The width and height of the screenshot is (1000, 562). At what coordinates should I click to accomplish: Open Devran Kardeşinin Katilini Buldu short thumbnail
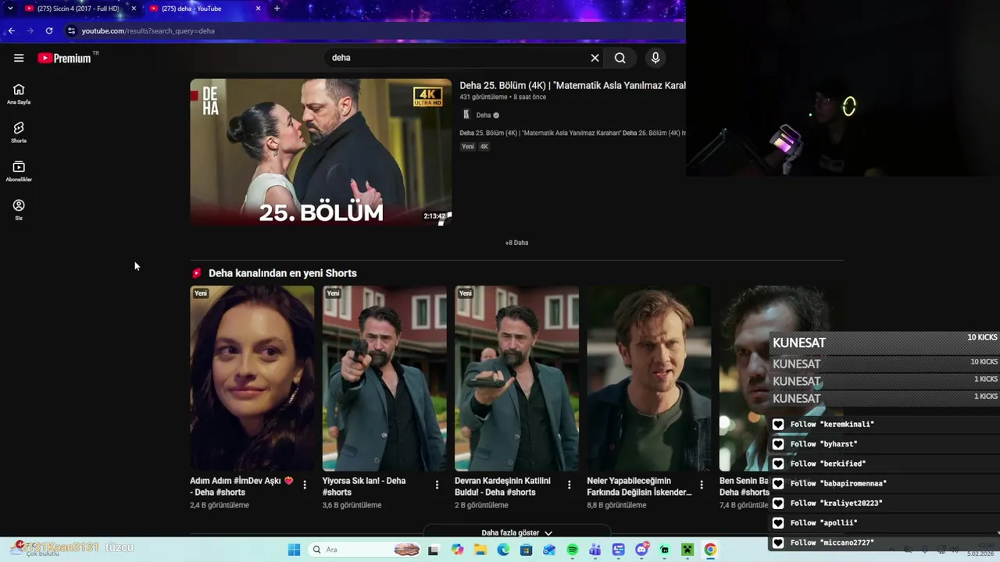click(516, 378)
